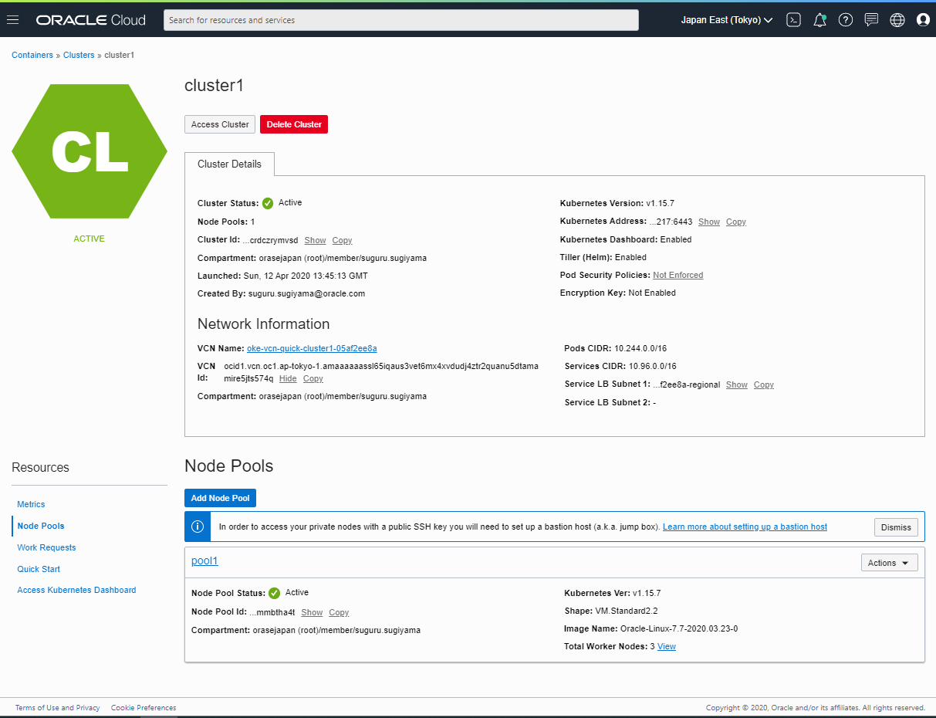Copy the VCN Id
This screenshot has width=936, height=718.
pyautogui.click(x=313, y=378)
